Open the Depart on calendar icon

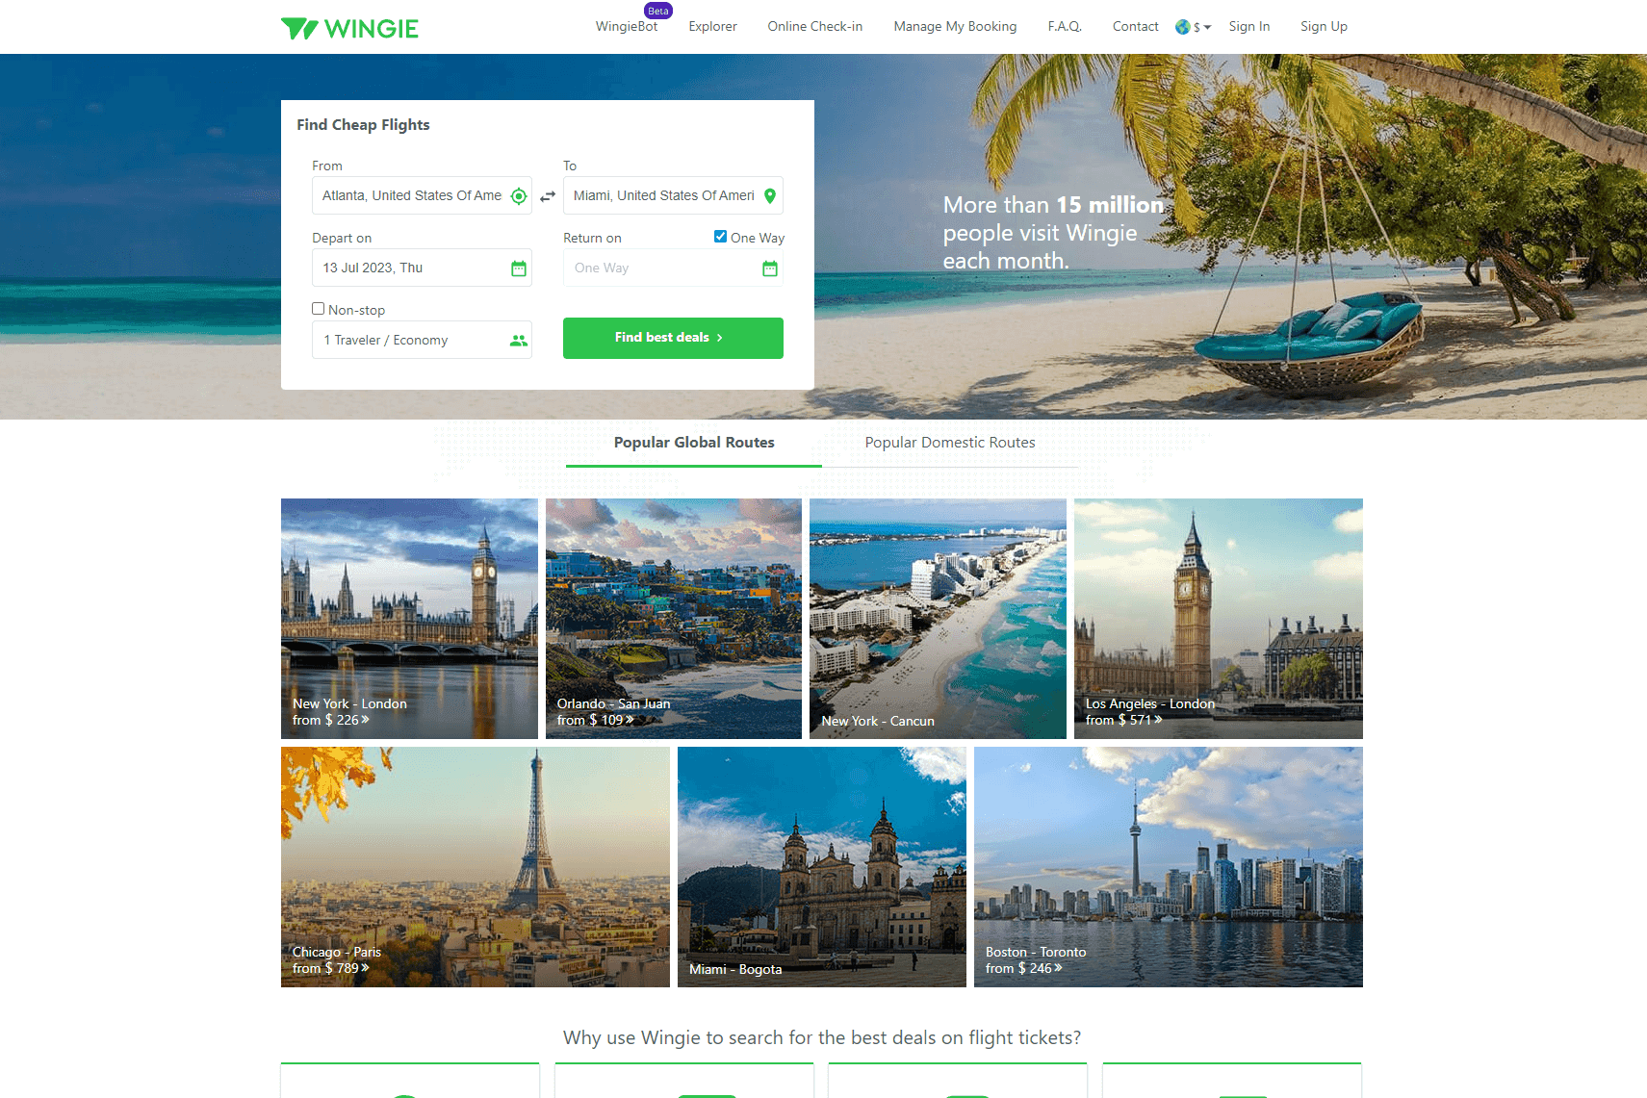519,268
